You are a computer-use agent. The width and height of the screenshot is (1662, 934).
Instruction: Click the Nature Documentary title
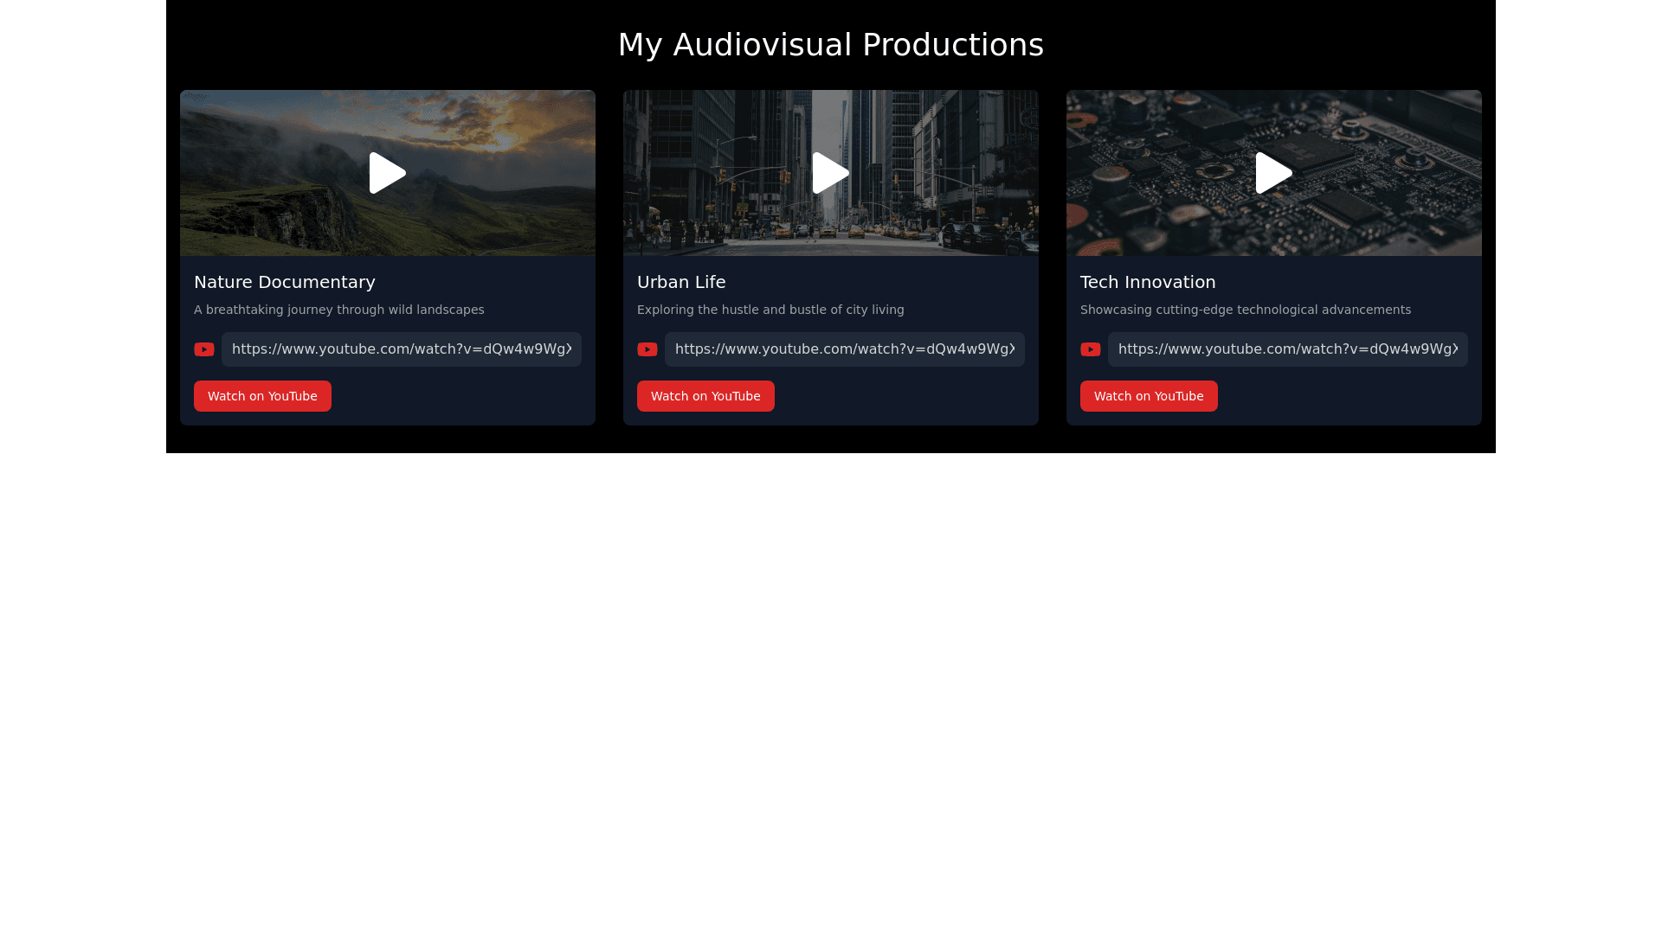(285, 282)
